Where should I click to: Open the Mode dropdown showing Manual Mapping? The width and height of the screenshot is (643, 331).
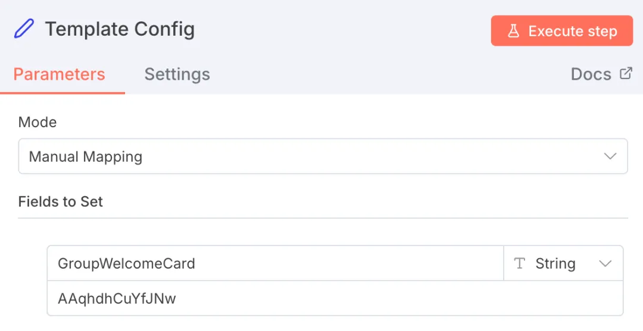tap(323, 156)
